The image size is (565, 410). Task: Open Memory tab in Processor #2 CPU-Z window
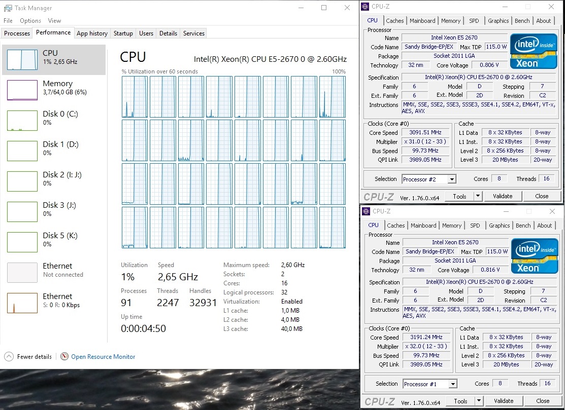click(x=451, y=21)
